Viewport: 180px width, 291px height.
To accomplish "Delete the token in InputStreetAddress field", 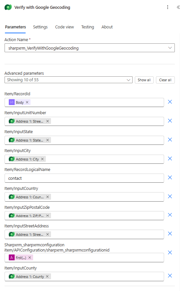I will pyautogui.click(x=47, y=234).
